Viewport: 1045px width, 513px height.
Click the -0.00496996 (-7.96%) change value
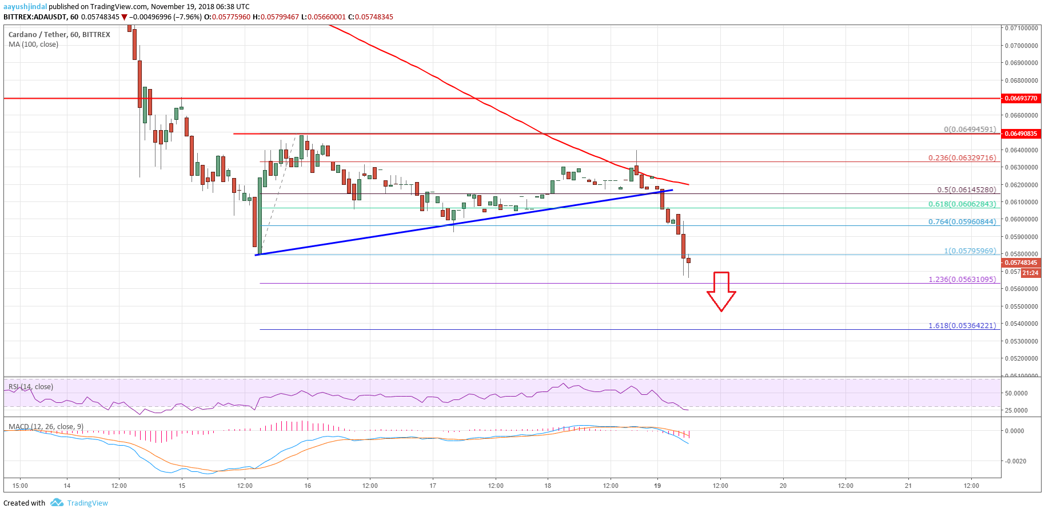165,17
